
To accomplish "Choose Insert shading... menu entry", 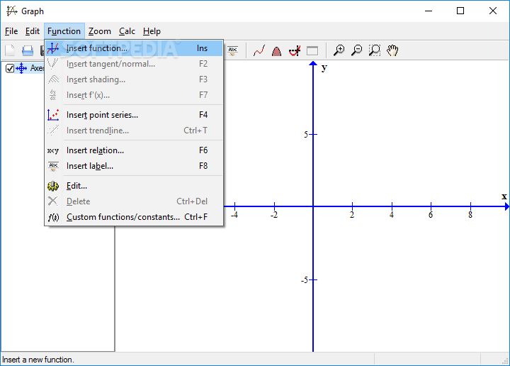I will click(134, 79).
